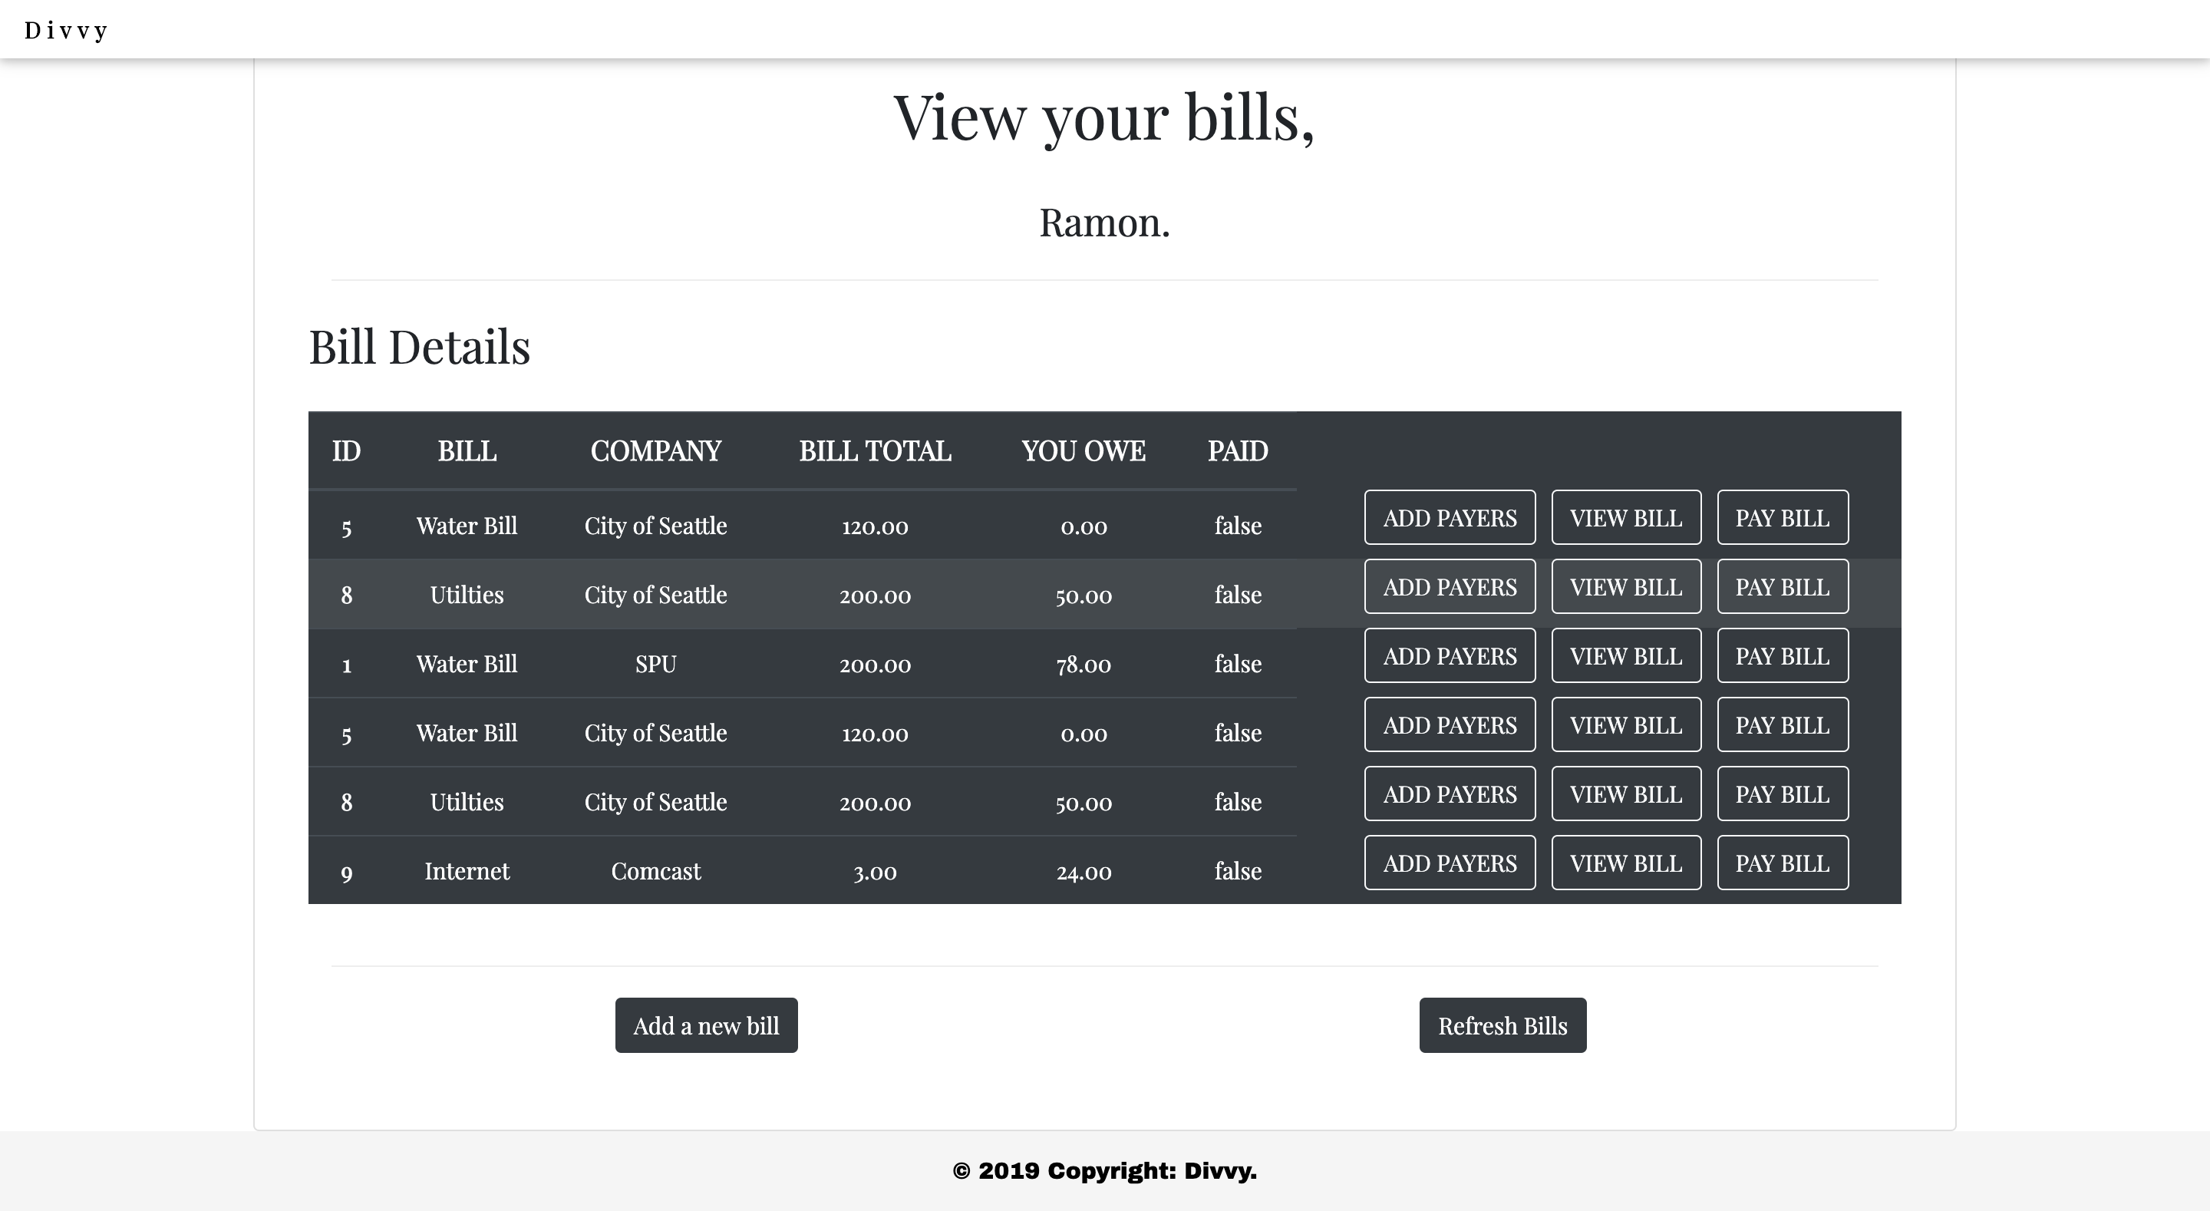View Bill in the highlighted second row

point(1625,587)
